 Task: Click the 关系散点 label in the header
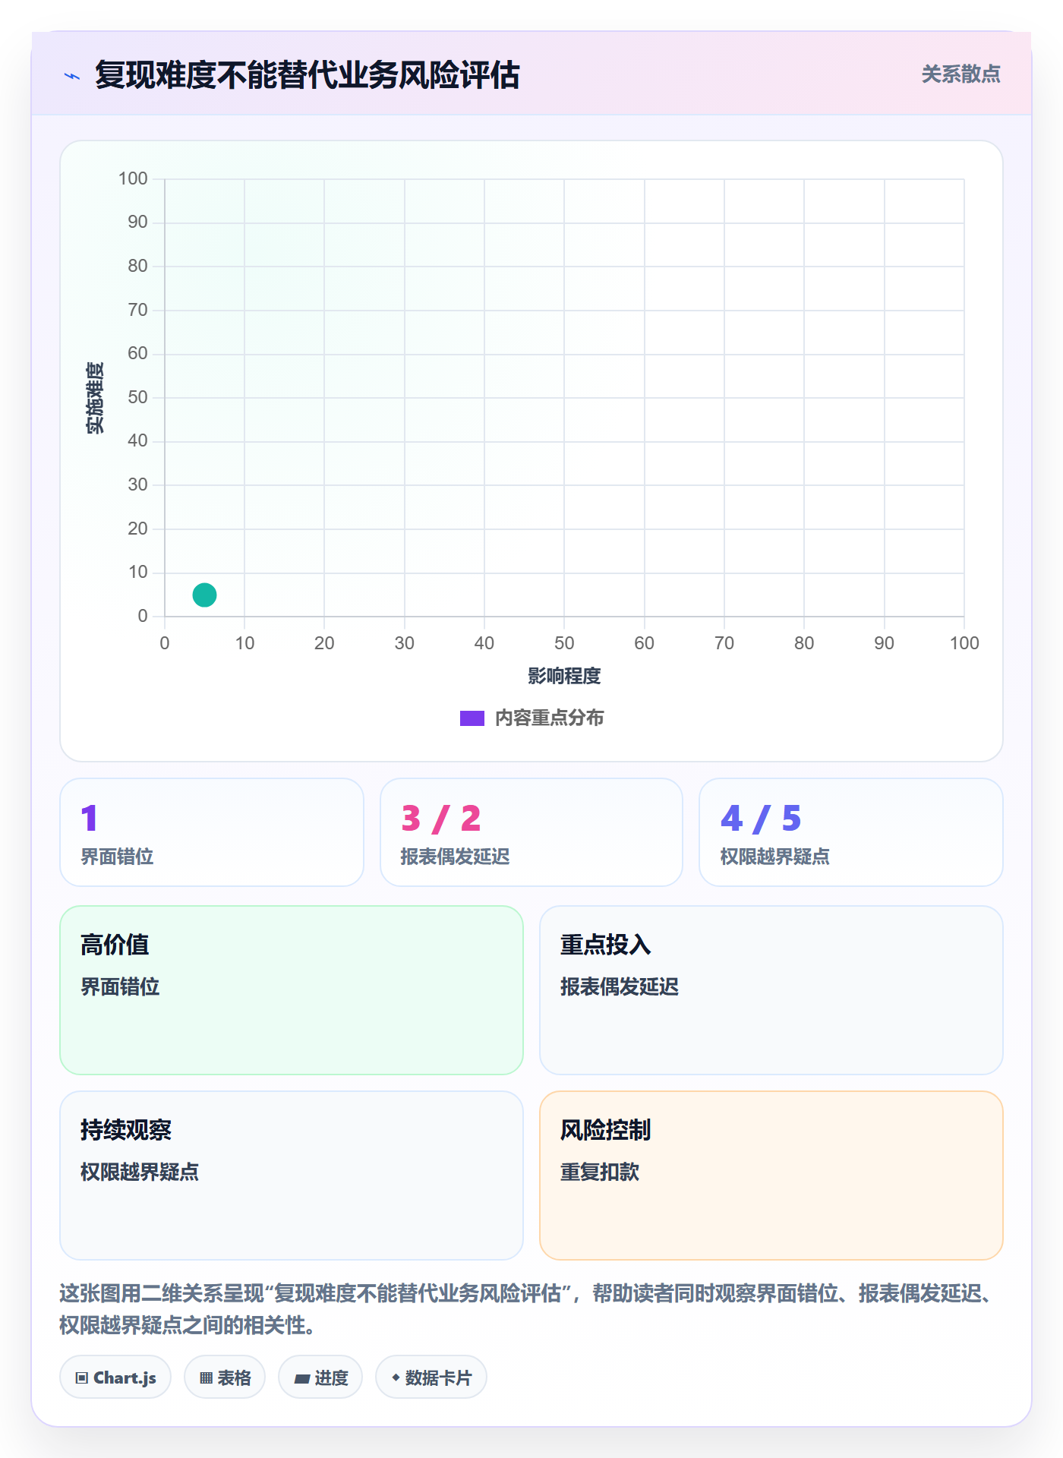tap(960, 74)
